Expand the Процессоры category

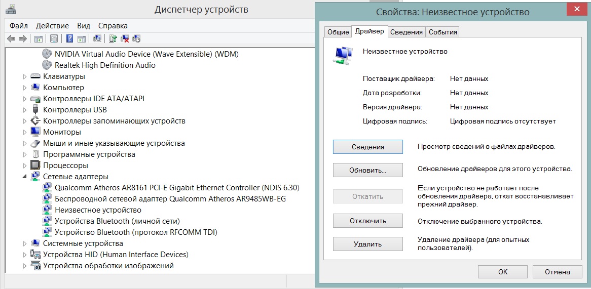click(25, 166)
